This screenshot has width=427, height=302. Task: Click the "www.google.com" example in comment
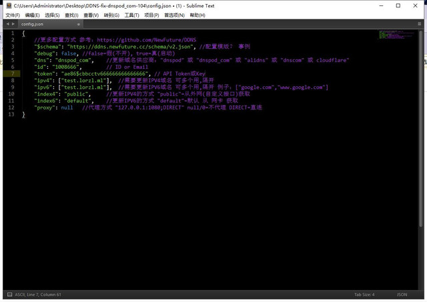(x=301, y=88)
